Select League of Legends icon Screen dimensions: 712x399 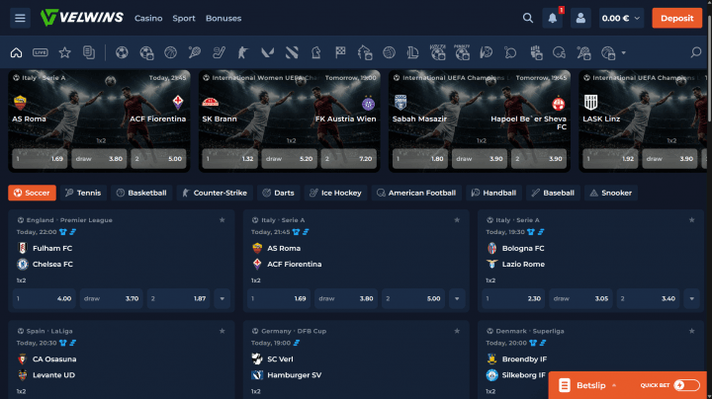pyautogui.click(x=412, y=52)
